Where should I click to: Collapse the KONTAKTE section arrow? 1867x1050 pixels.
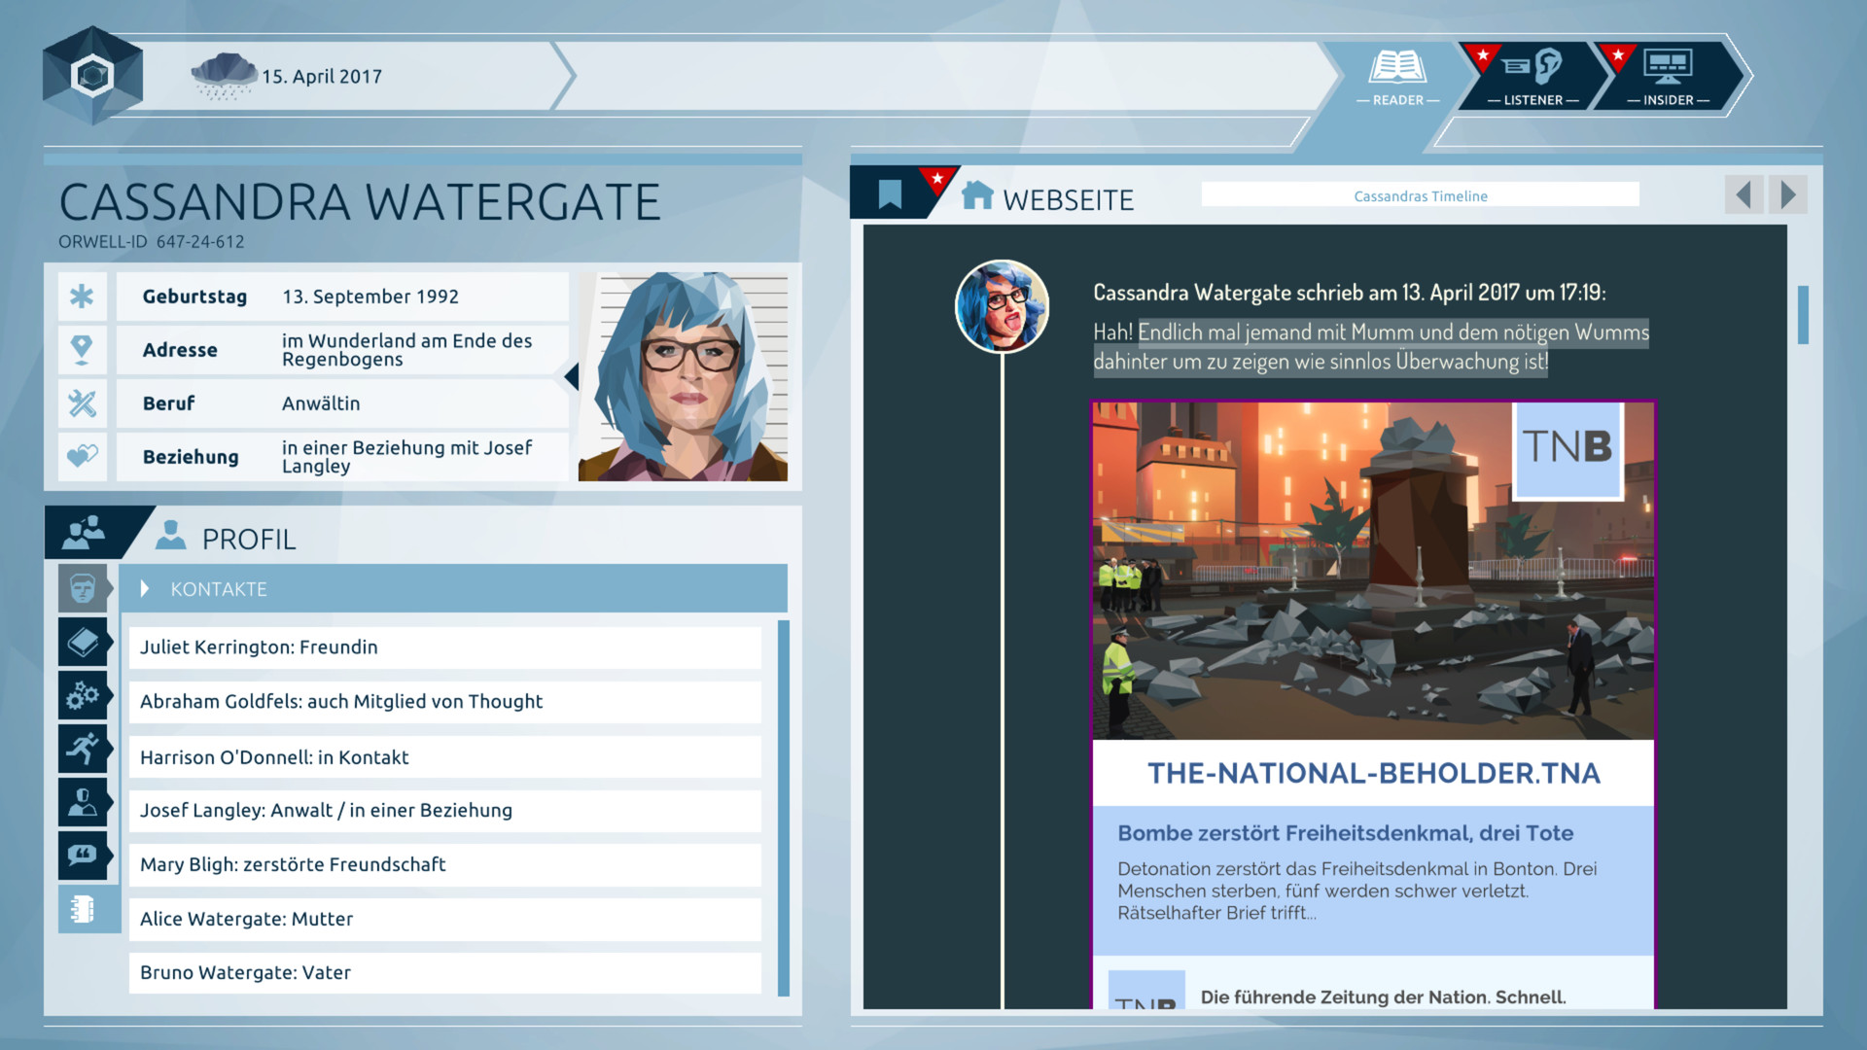[x=145, y=589]
